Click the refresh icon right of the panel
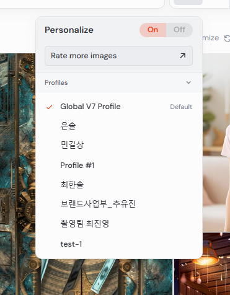Viewport: 230px width, 295px height. [227, 38]
